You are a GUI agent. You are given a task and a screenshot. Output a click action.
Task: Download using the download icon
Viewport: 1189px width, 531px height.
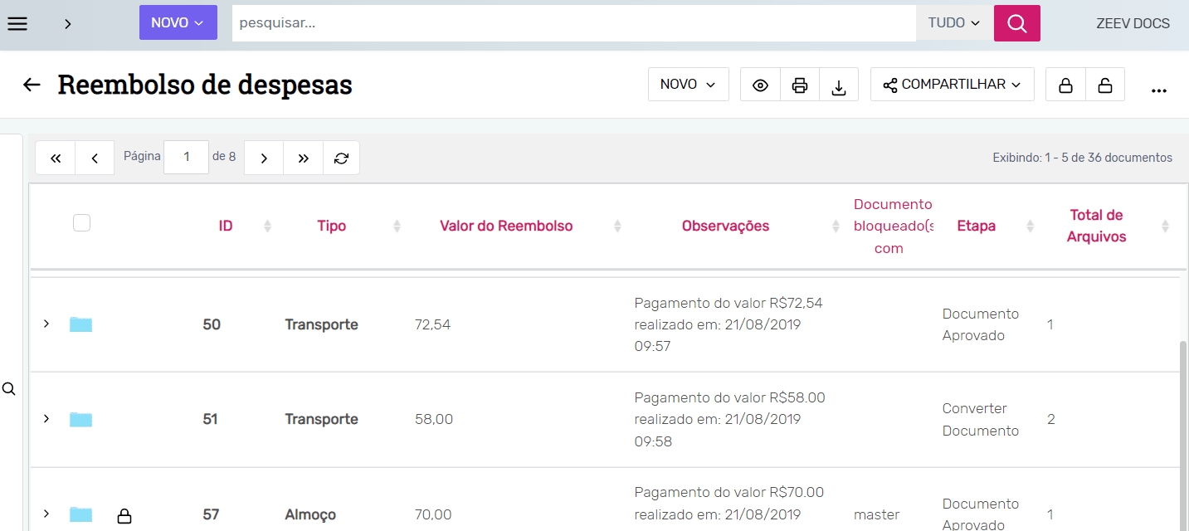click(839, 85)
